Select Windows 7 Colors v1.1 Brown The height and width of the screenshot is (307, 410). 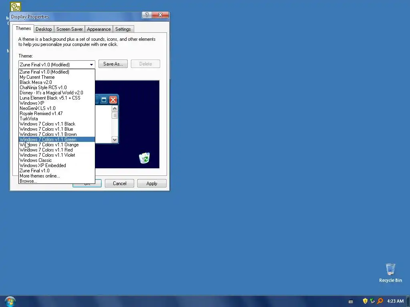(57, 134)
